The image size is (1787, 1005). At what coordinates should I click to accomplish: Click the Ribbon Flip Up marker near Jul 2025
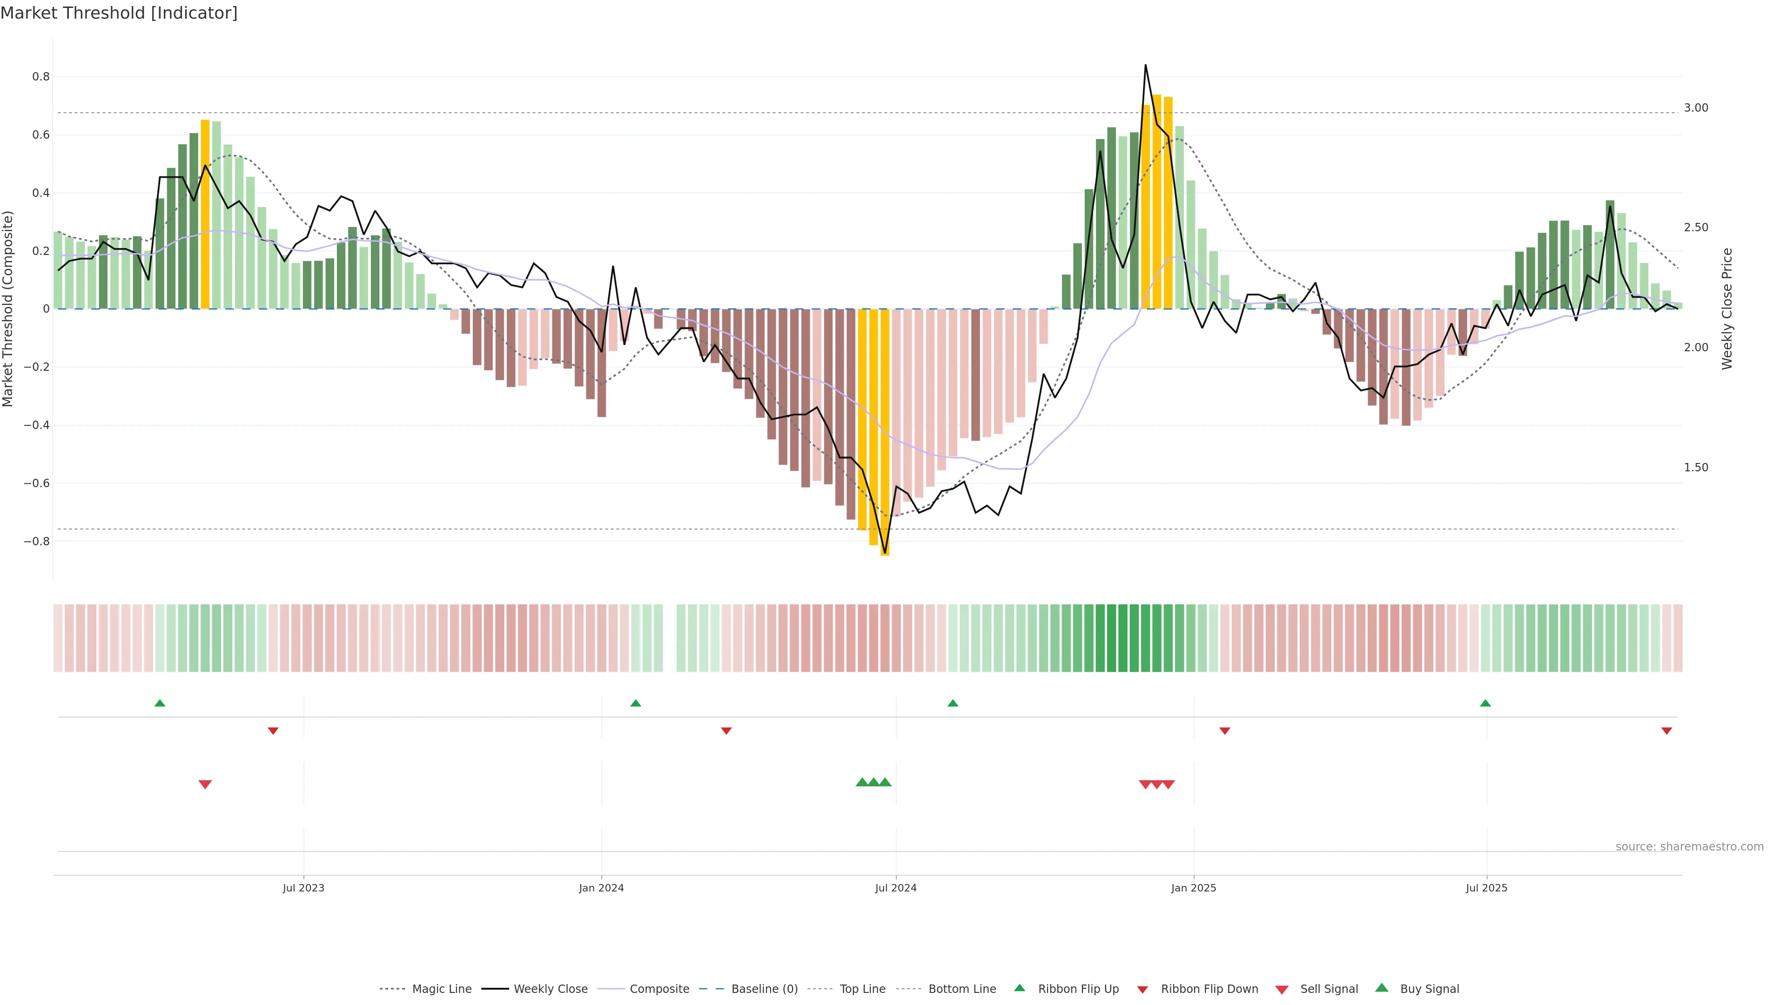tap(1485, 703)
